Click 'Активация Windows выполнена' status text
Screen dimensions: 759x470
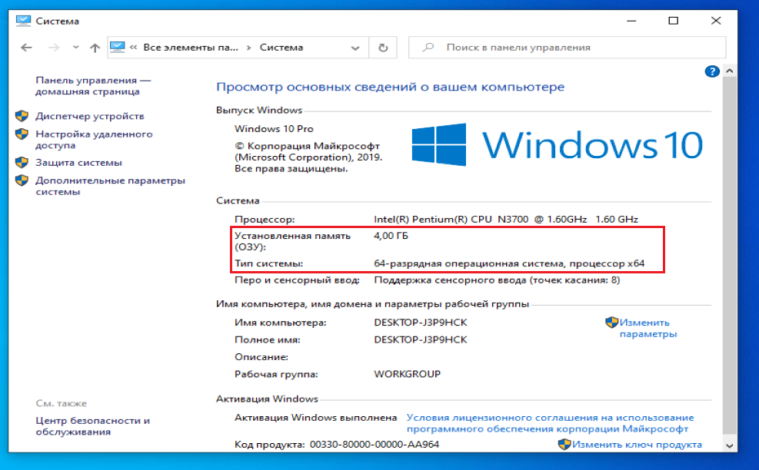coord(315,417)
